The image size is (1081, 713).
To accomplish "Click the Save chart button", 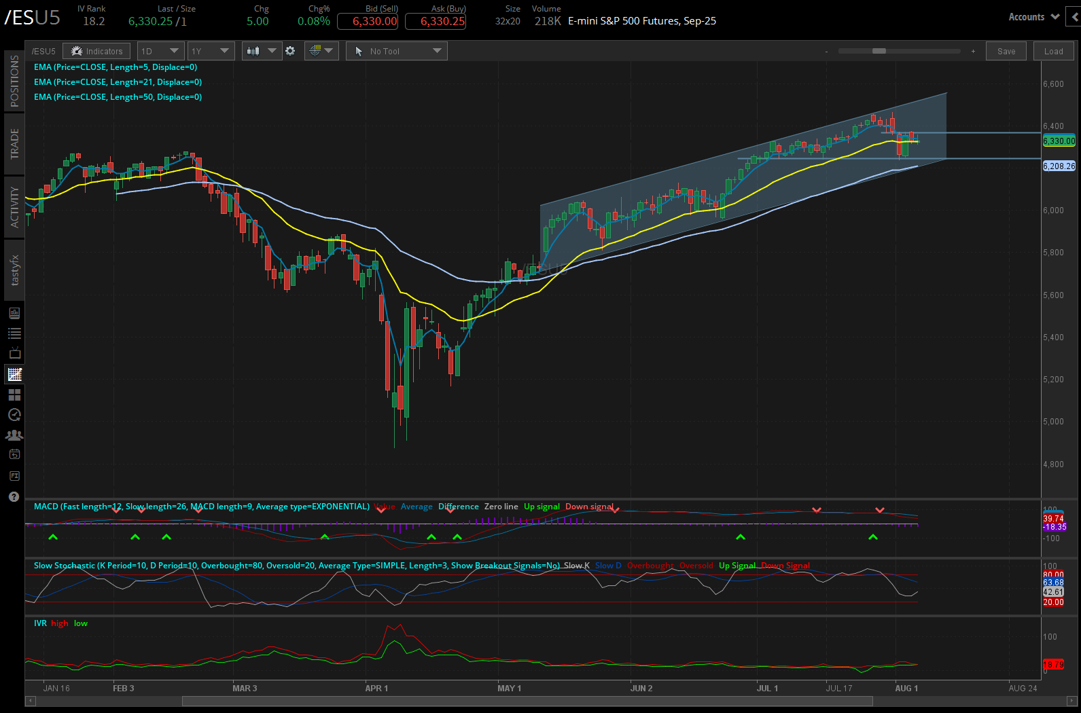I will (1006, 51).
